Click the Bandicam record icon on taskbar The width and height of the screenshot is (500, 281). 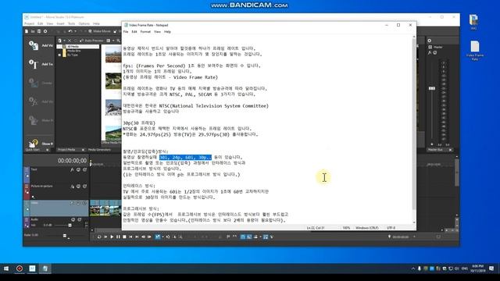(20, 269)
